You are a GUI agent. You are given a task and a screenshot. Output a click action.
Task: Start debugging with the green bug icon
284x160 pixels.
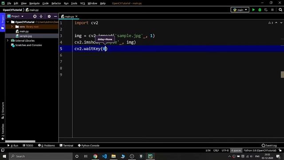pyautogui.click(x=260, y=10)
